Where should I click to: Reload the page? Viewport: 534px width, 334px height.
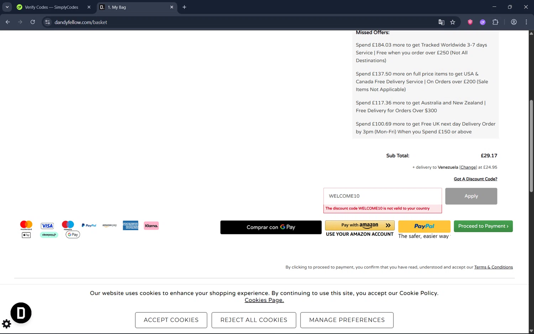33,22
